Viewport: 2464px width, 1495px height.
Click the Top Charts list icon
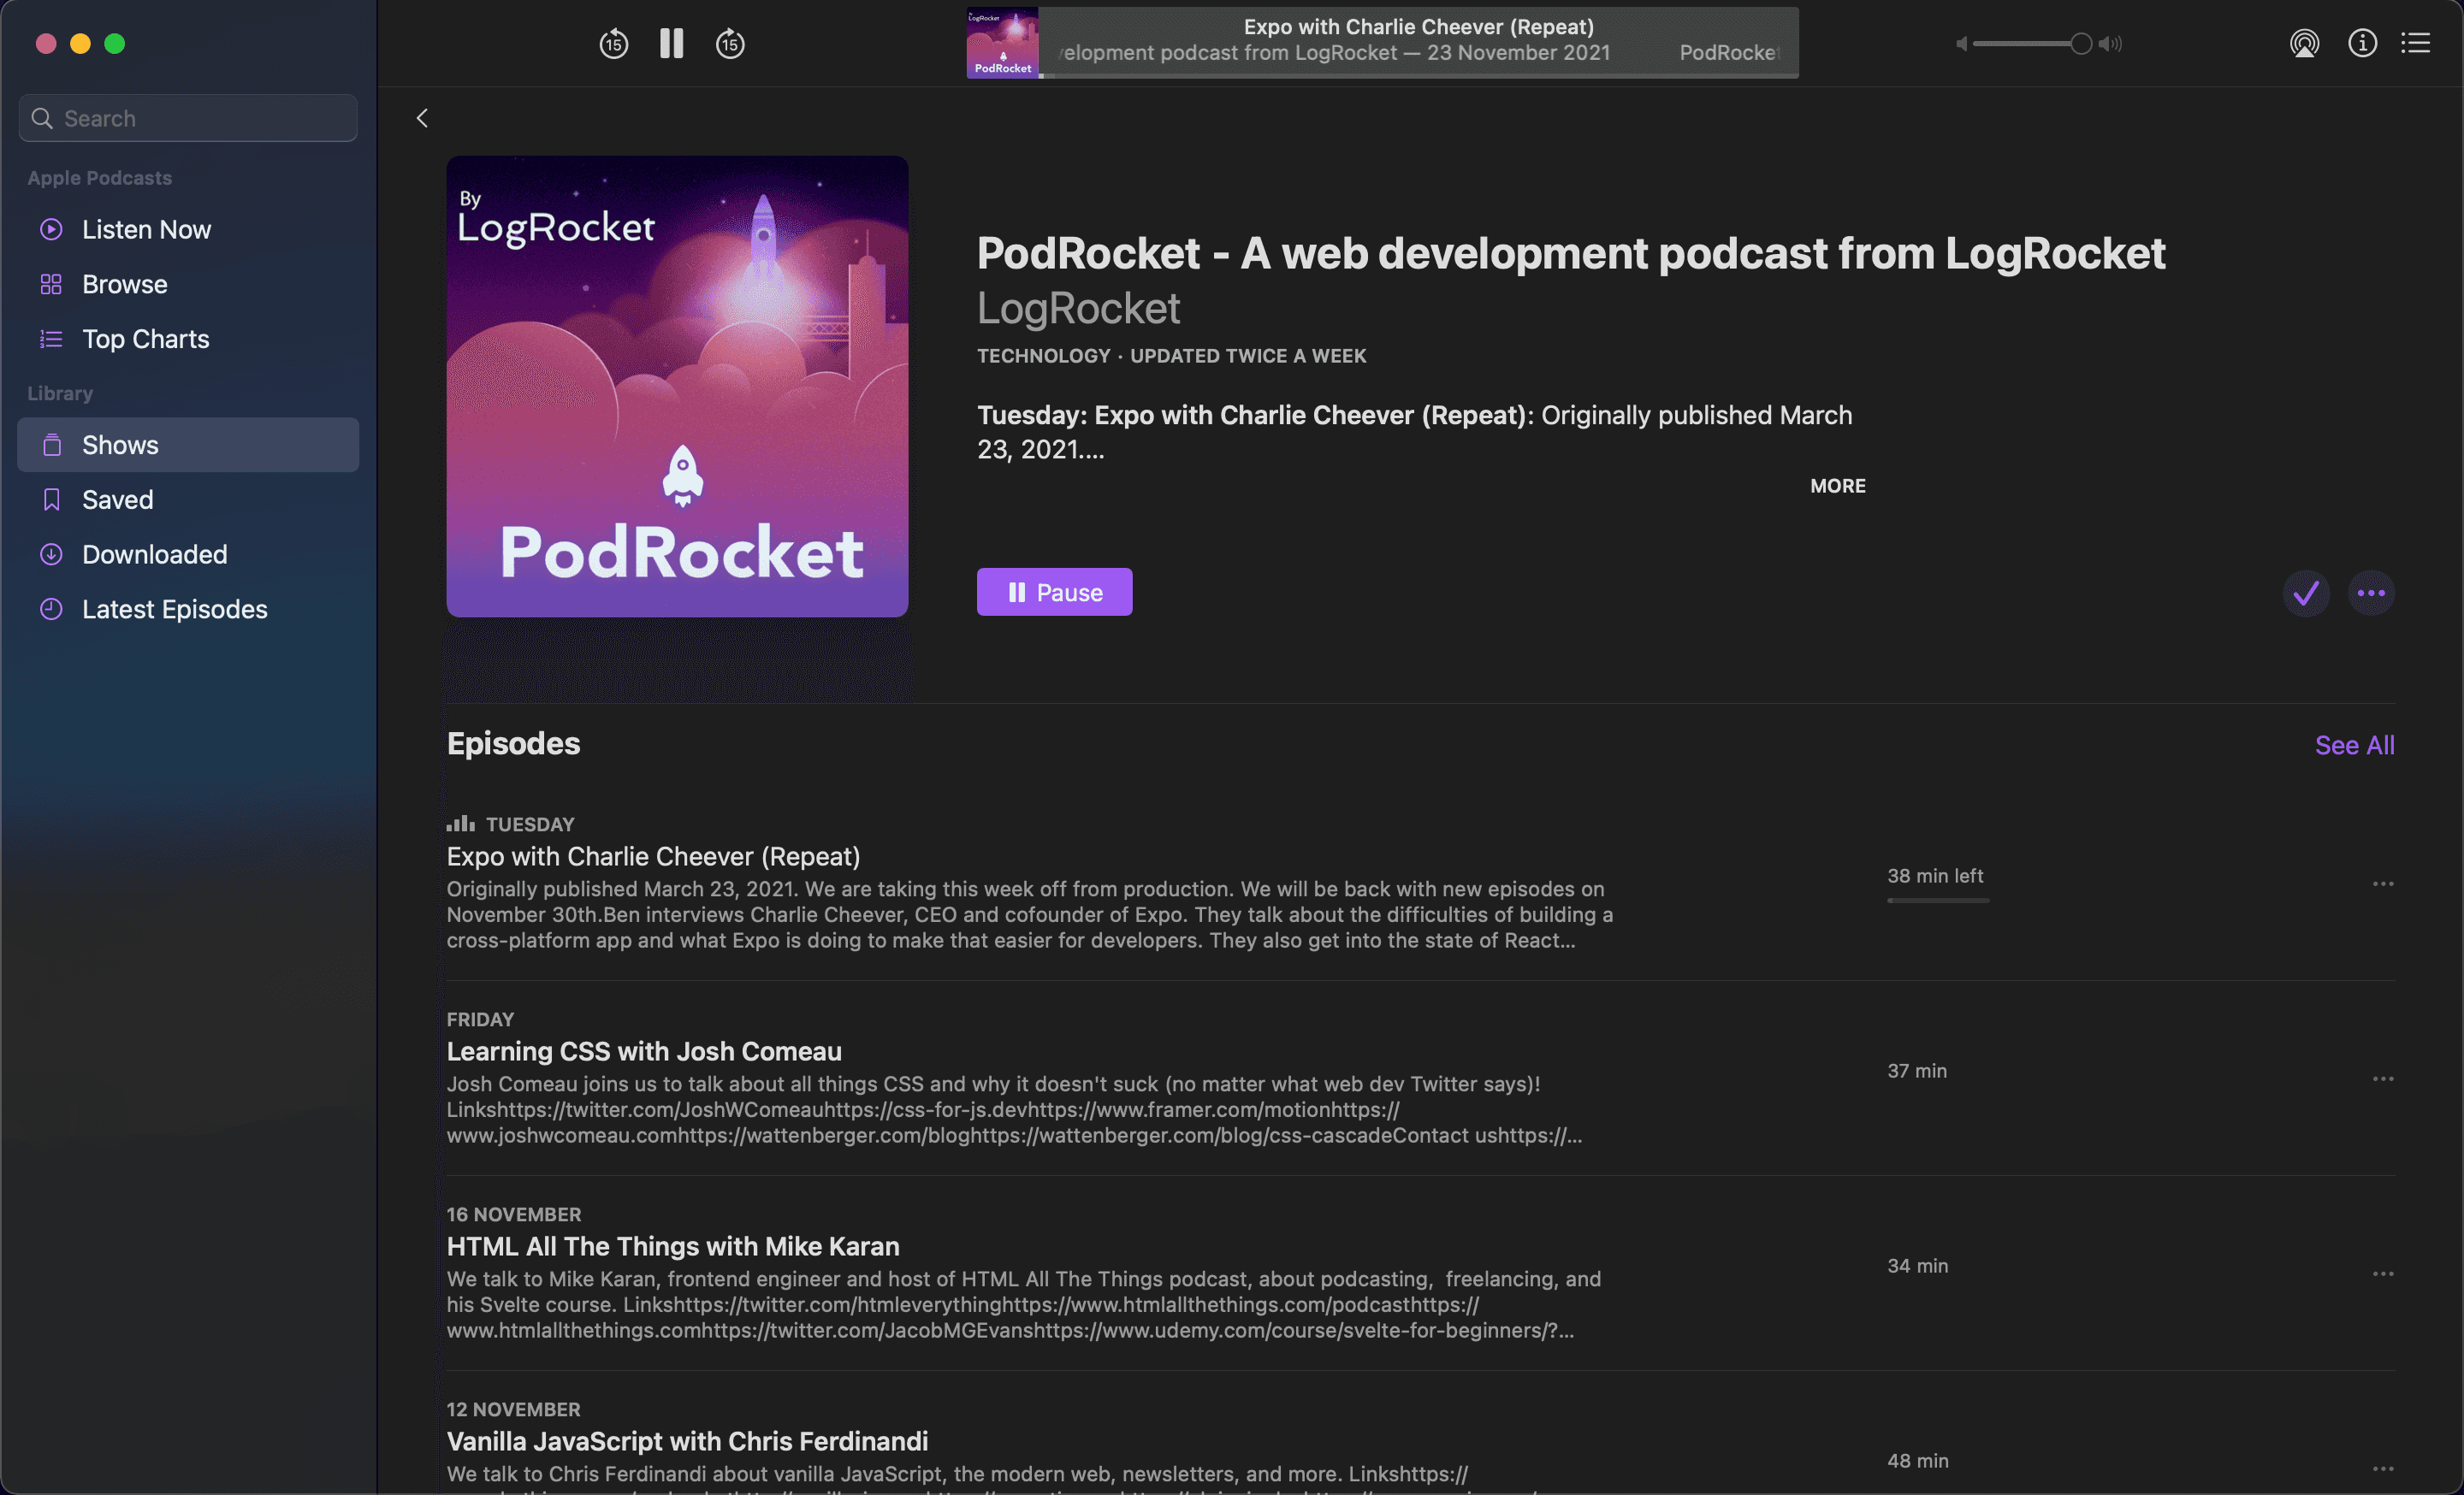pos(51,339)
